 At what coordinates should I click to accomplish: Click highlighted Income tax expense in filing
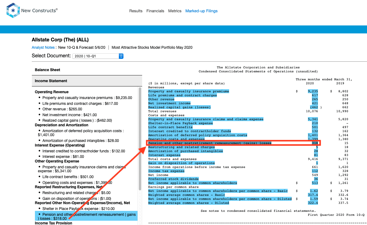[166, 171]
